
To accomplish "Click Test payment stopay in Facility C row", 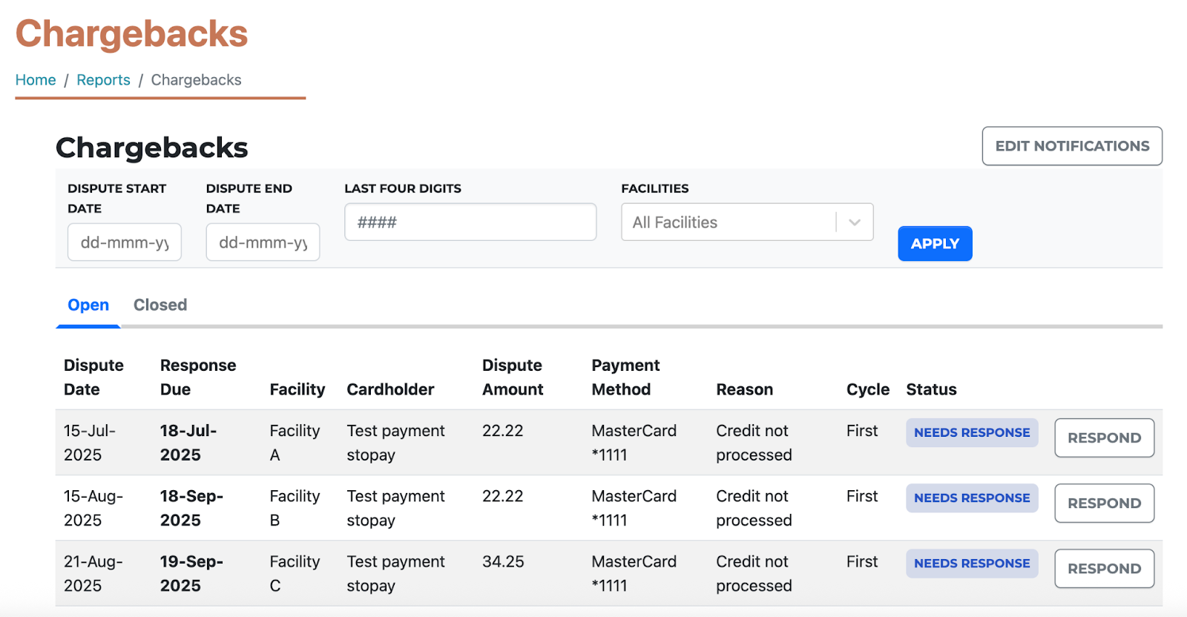I will [396, 573].
